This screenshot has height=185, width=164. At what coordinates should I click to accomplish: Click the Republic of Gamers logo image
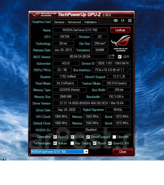tap(121, 43)
